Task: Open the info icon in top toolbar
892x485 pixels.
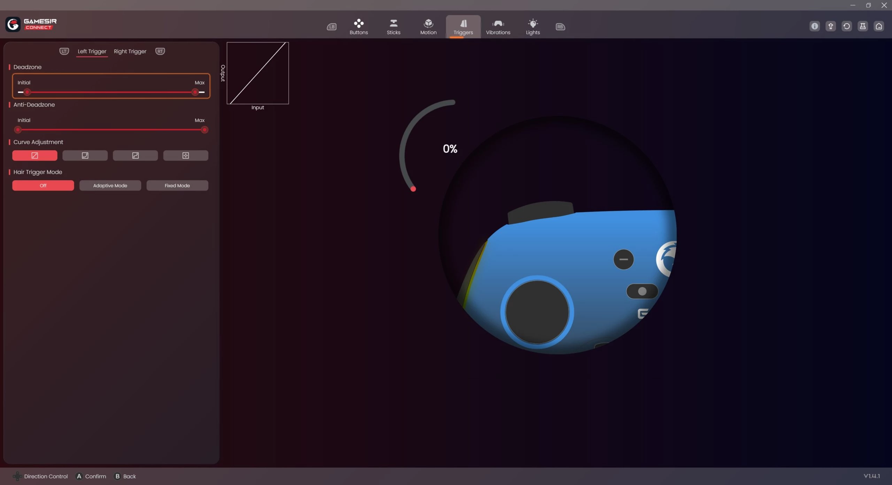Action: 814,26
